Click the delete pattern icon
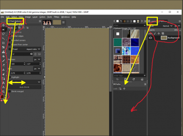The image size is (183, 136). pos(125,79)
